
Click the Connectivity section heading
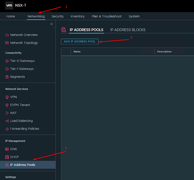coord(13,53)
